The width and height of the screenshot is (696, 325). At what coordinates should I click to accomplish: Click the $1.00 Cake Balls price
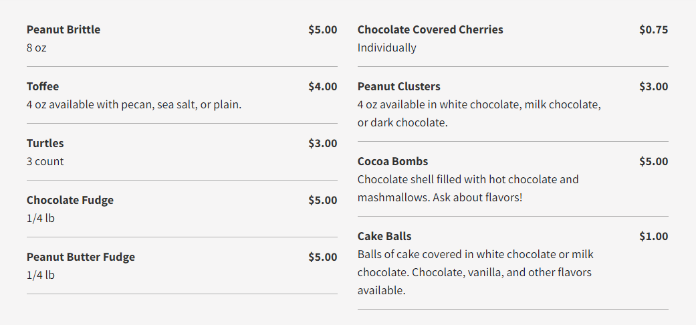tap(653, 236)
